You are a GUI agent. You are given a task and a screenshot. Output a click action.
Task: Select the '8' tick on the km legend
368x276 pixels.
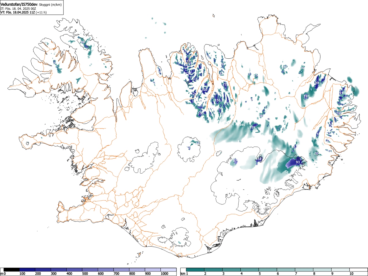click(314, 274)
